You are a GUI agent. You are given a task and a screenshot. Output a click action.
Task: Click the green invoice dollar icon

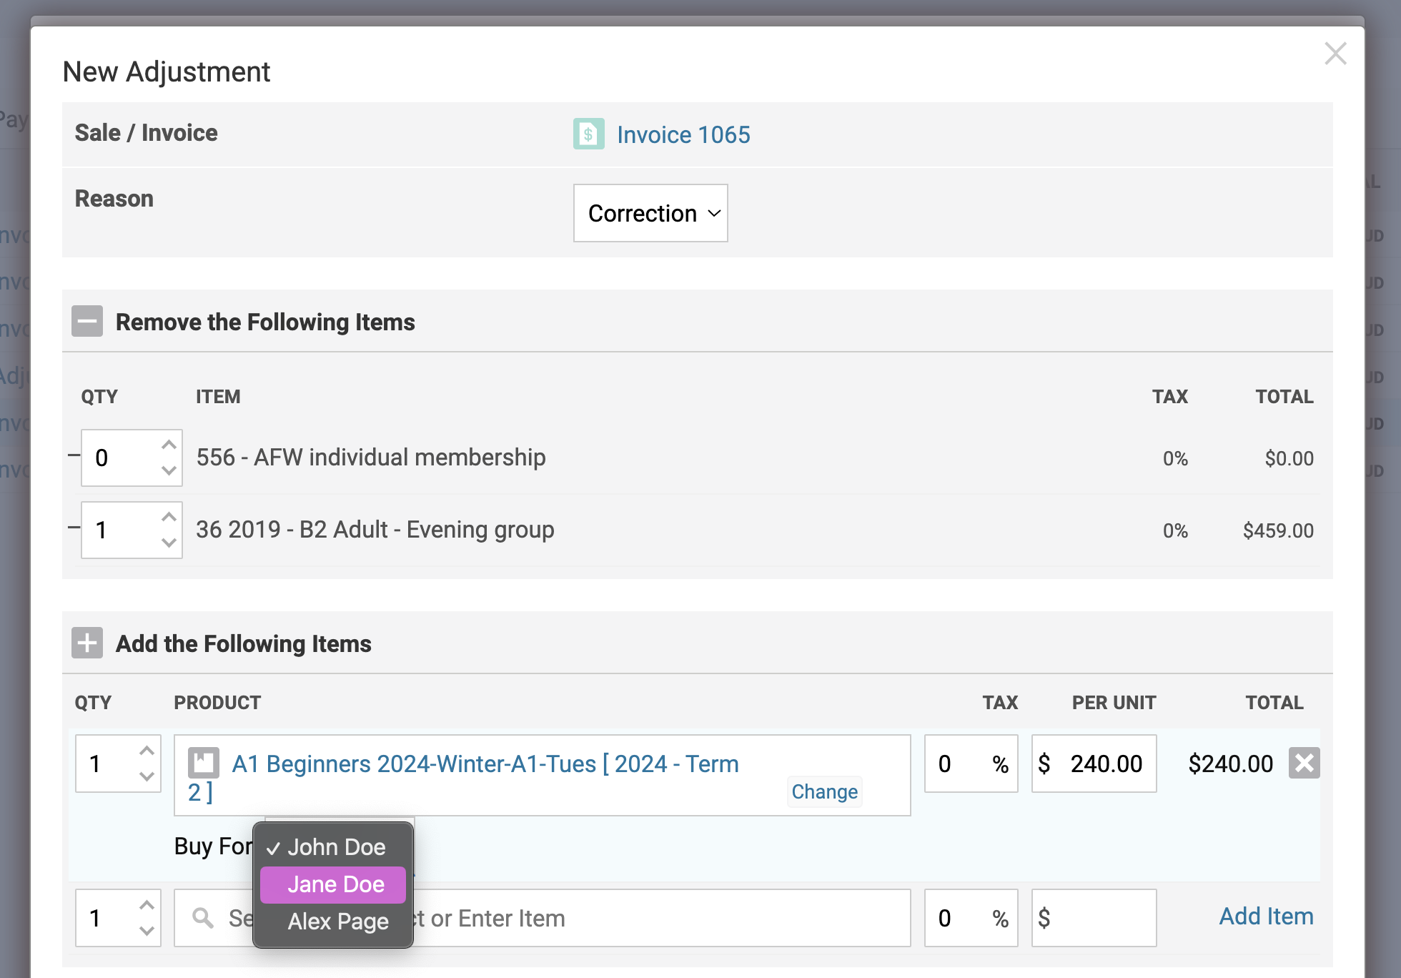pos(588,134)
